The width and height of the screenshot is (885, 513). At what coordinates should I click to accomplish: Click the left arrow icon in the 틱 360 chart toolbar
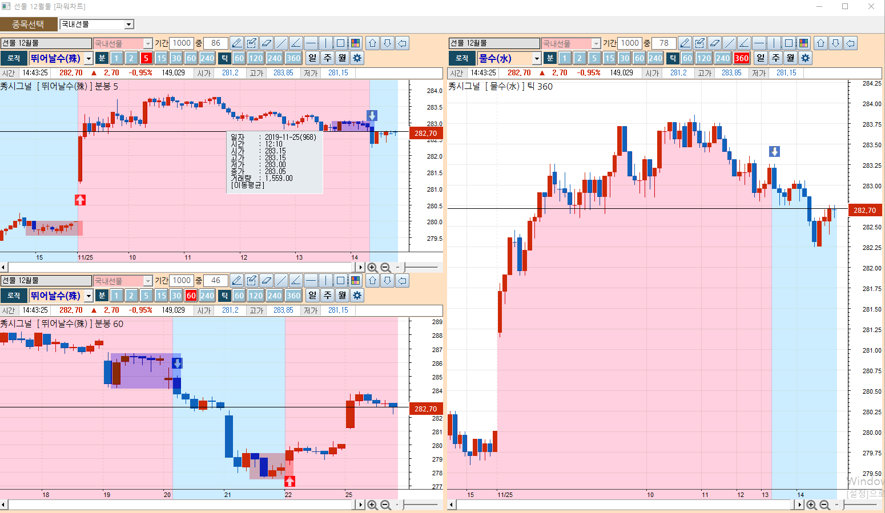coord(850,43)
